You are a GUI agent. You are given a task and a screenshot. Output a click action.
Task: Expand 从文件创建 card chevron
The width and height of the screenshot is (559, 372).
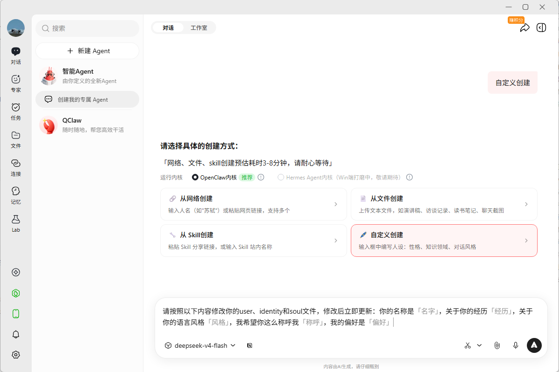coord(526,204)
